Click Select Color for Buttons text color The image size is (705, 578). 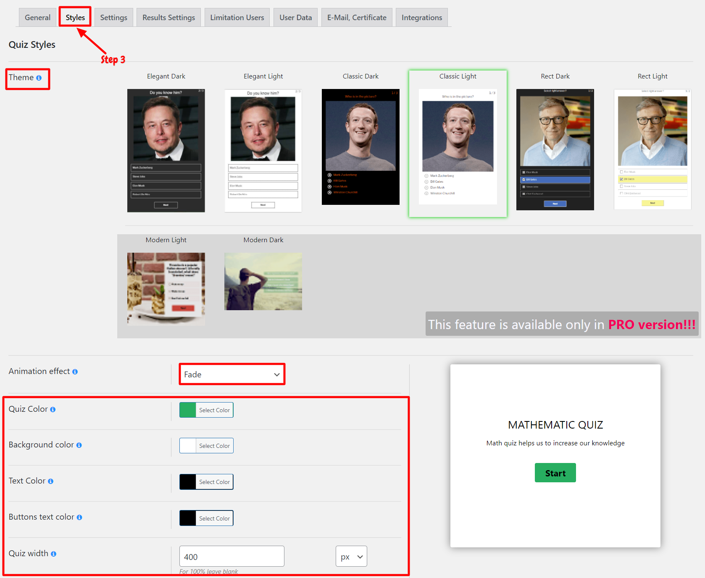214,518
